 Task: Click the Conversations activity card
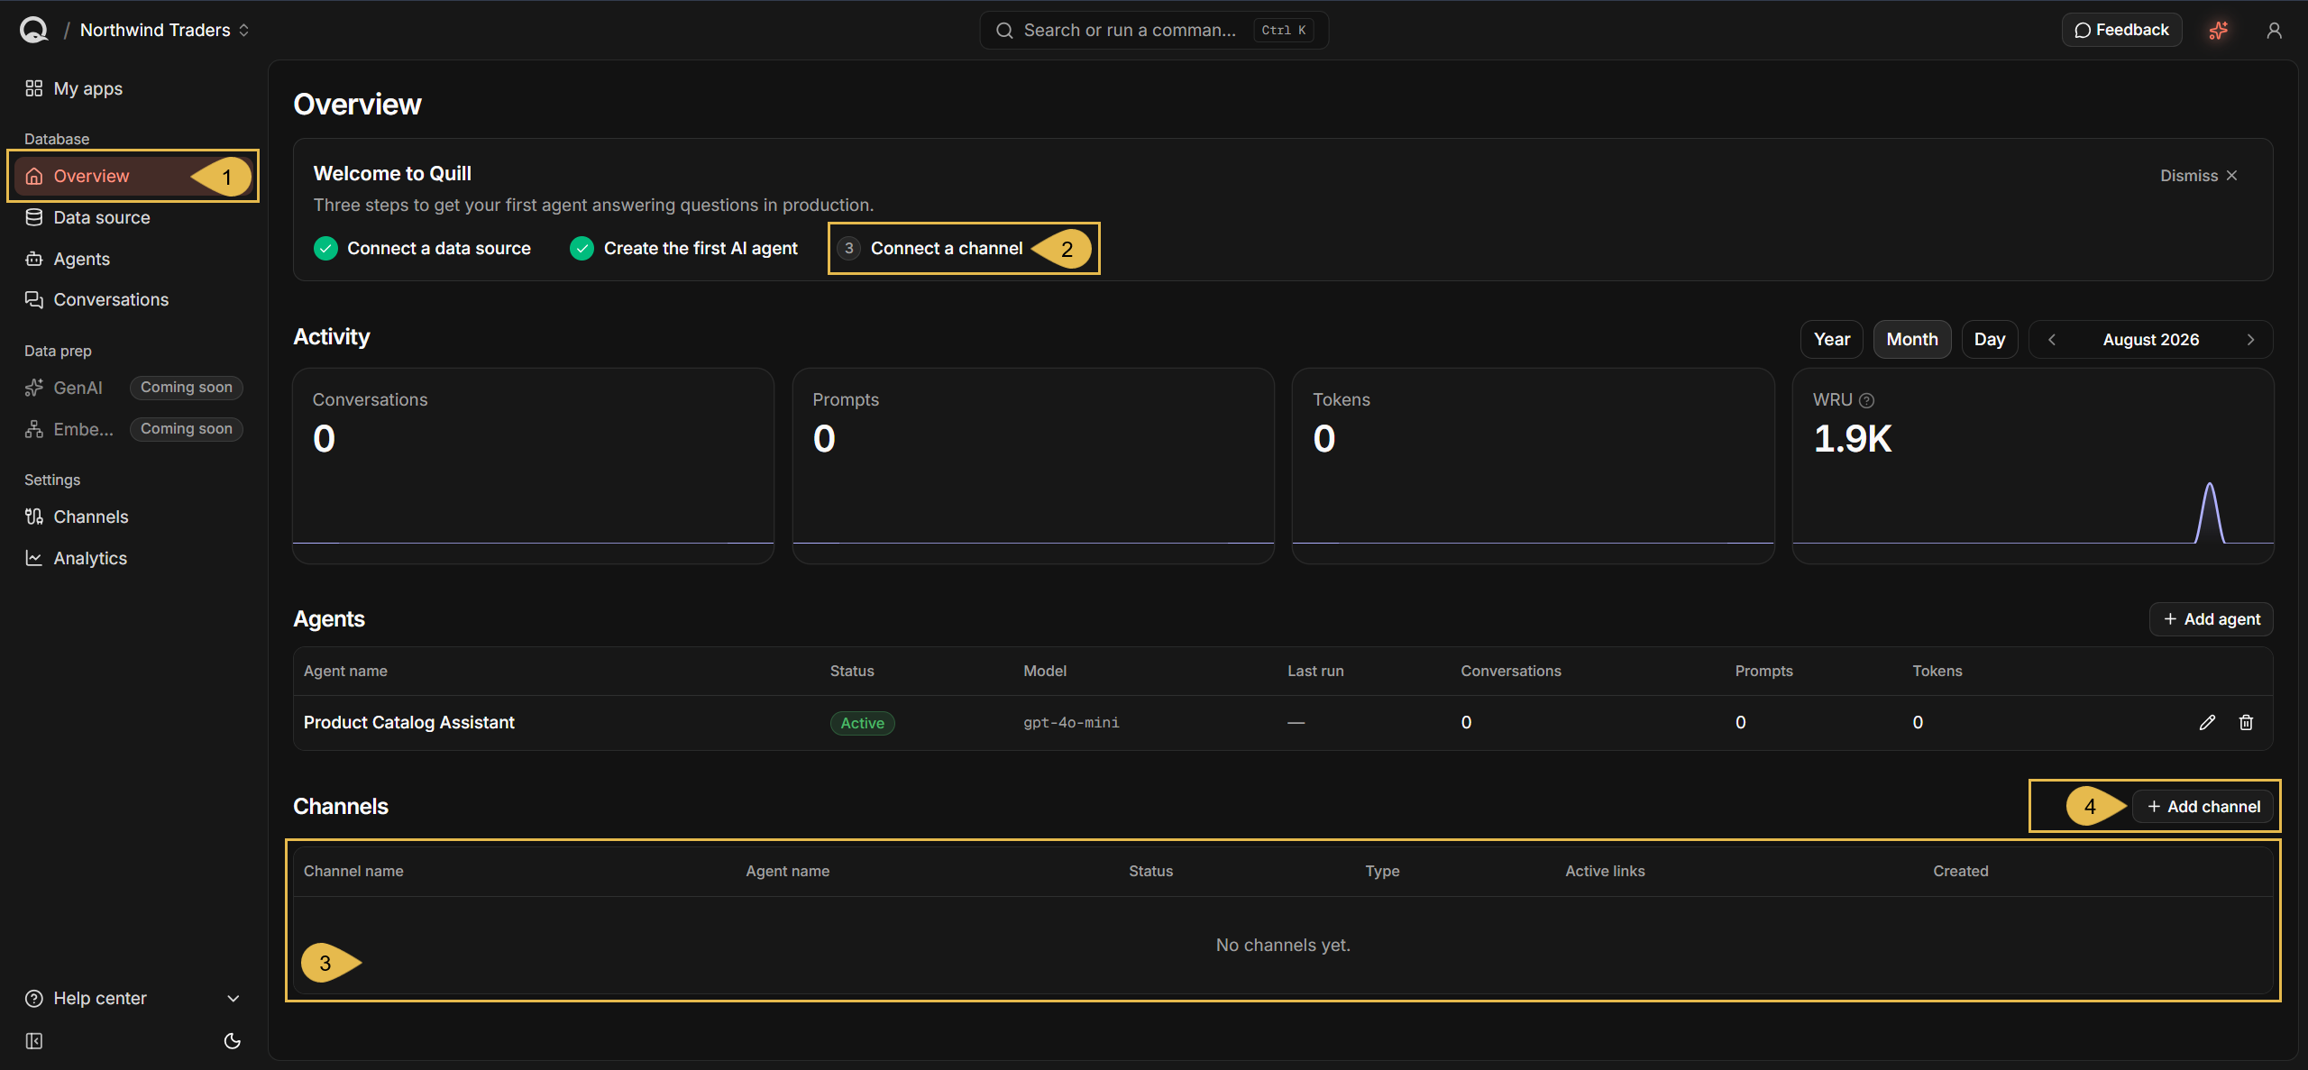click(x=534, y=465)
